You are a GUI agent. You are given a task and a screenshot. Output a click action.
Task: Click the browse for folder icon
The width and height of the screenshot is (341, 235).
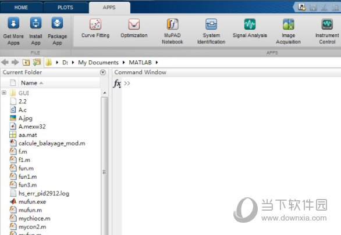37,63
